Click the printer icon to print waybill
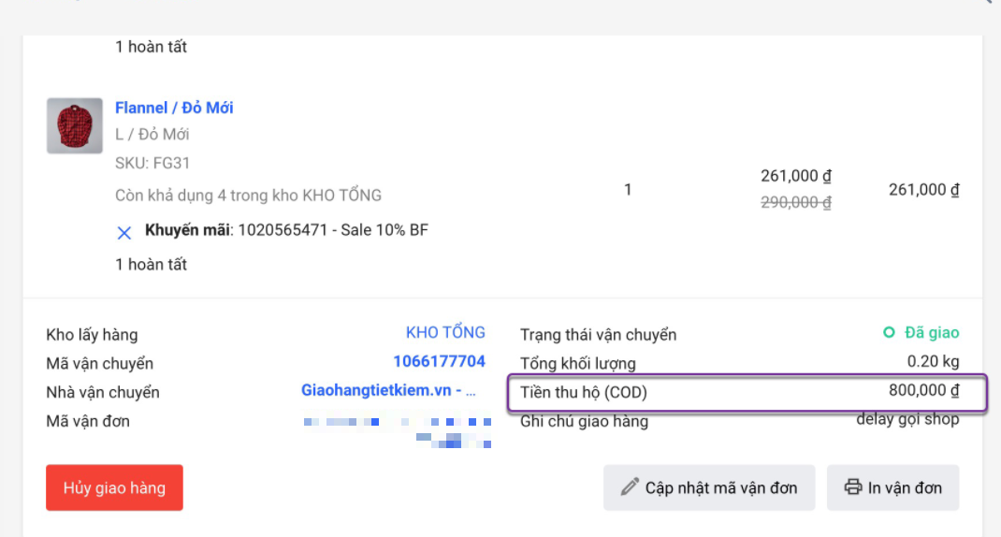1001x537 pixels. coord(852,487)
